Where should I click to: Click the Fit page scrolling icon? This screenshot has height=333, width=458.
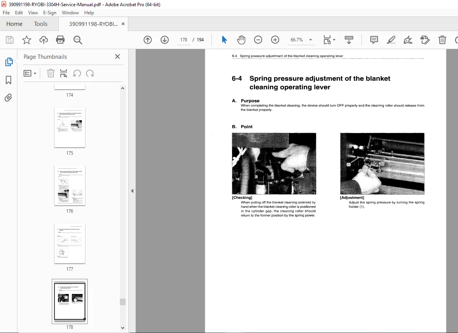tap(327, 40)
